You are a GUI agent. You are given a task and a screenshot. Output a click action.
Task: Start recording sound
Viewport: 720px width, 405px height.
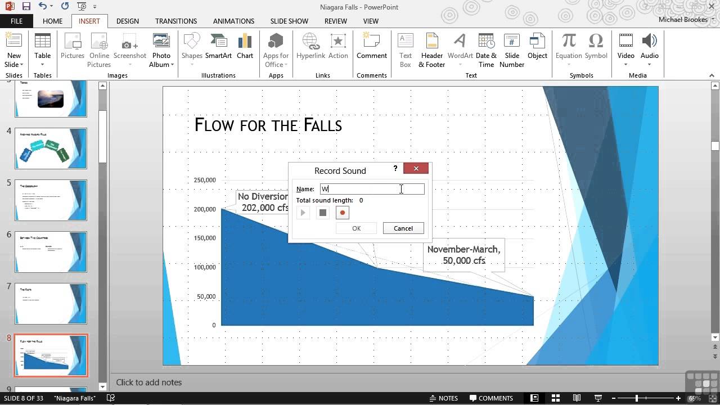[343, 213]
